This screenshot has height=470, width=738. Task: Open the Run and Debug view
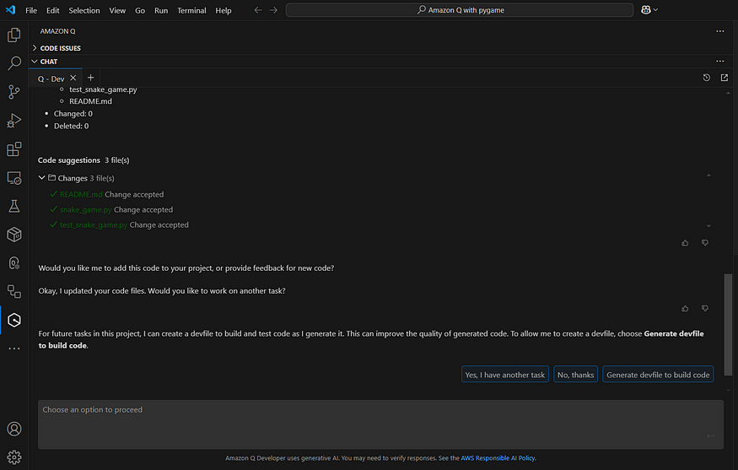[x=14, y=121]
